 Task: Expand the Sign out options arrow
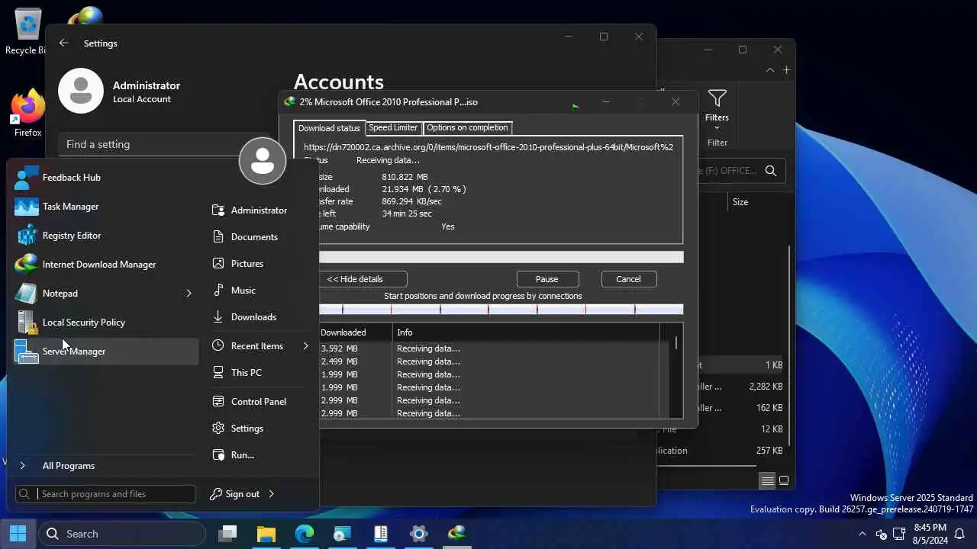(271, 494)
